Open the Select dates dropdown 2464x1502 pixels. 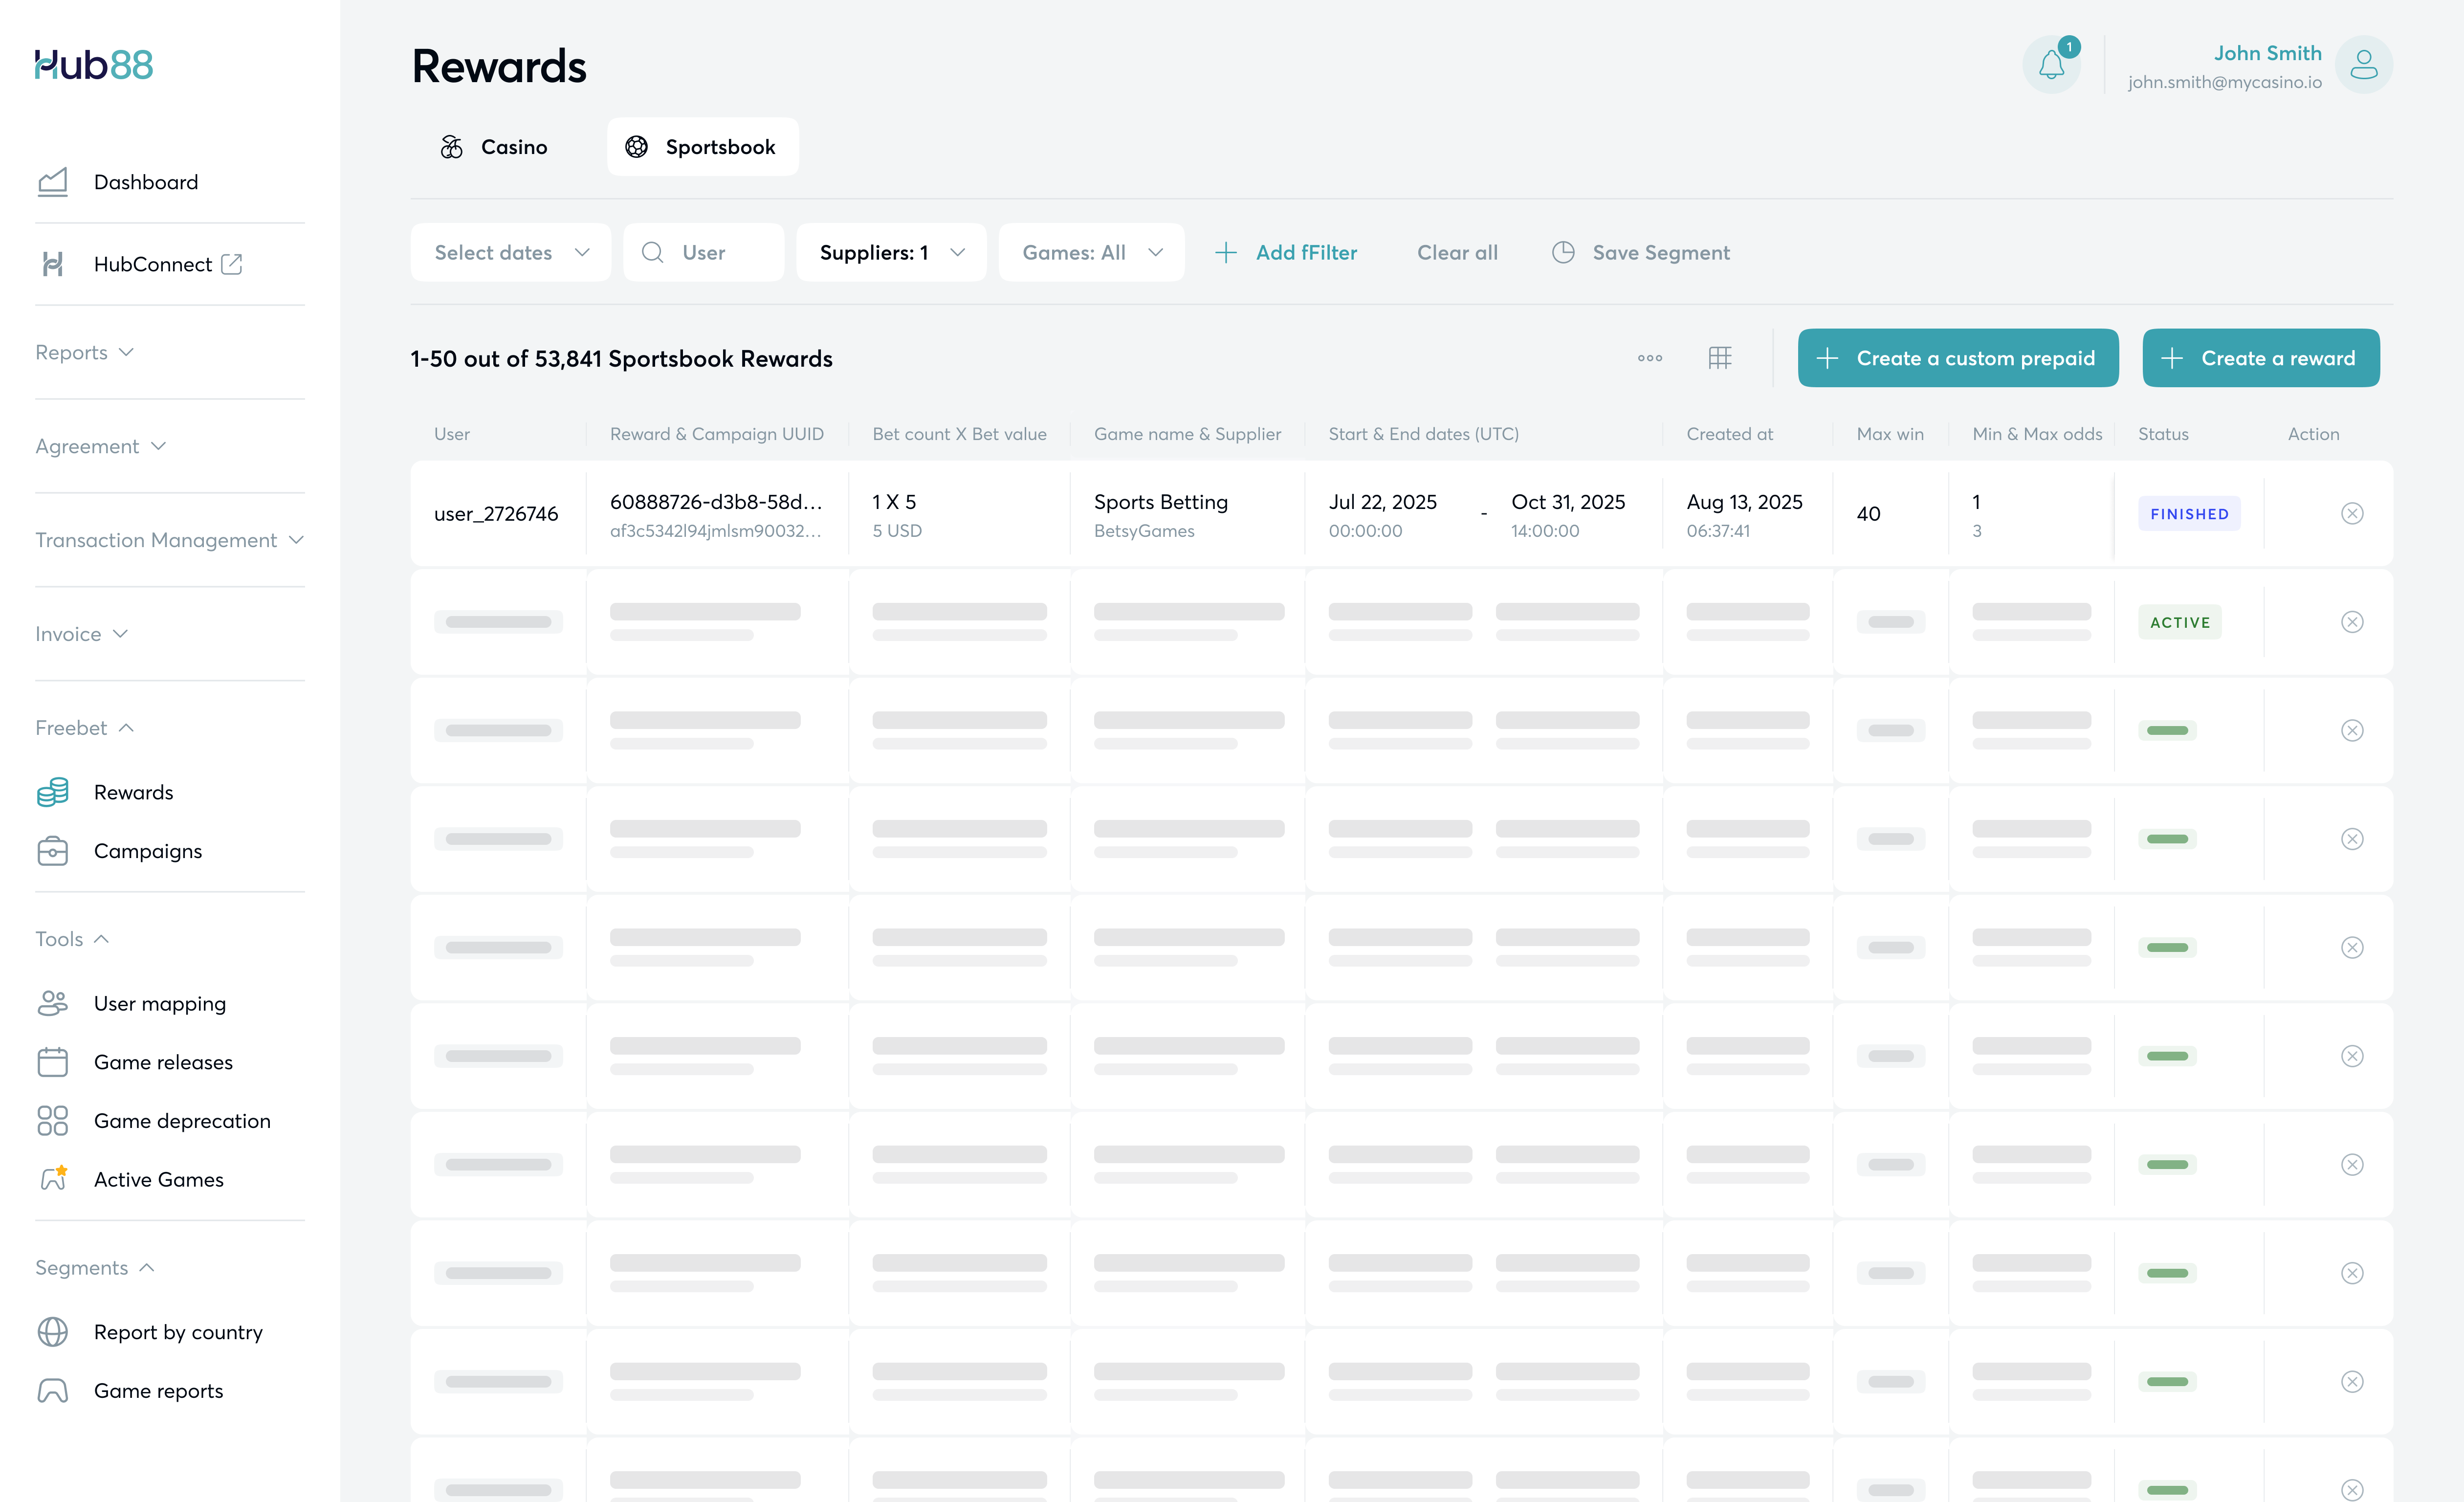point(511,253)
